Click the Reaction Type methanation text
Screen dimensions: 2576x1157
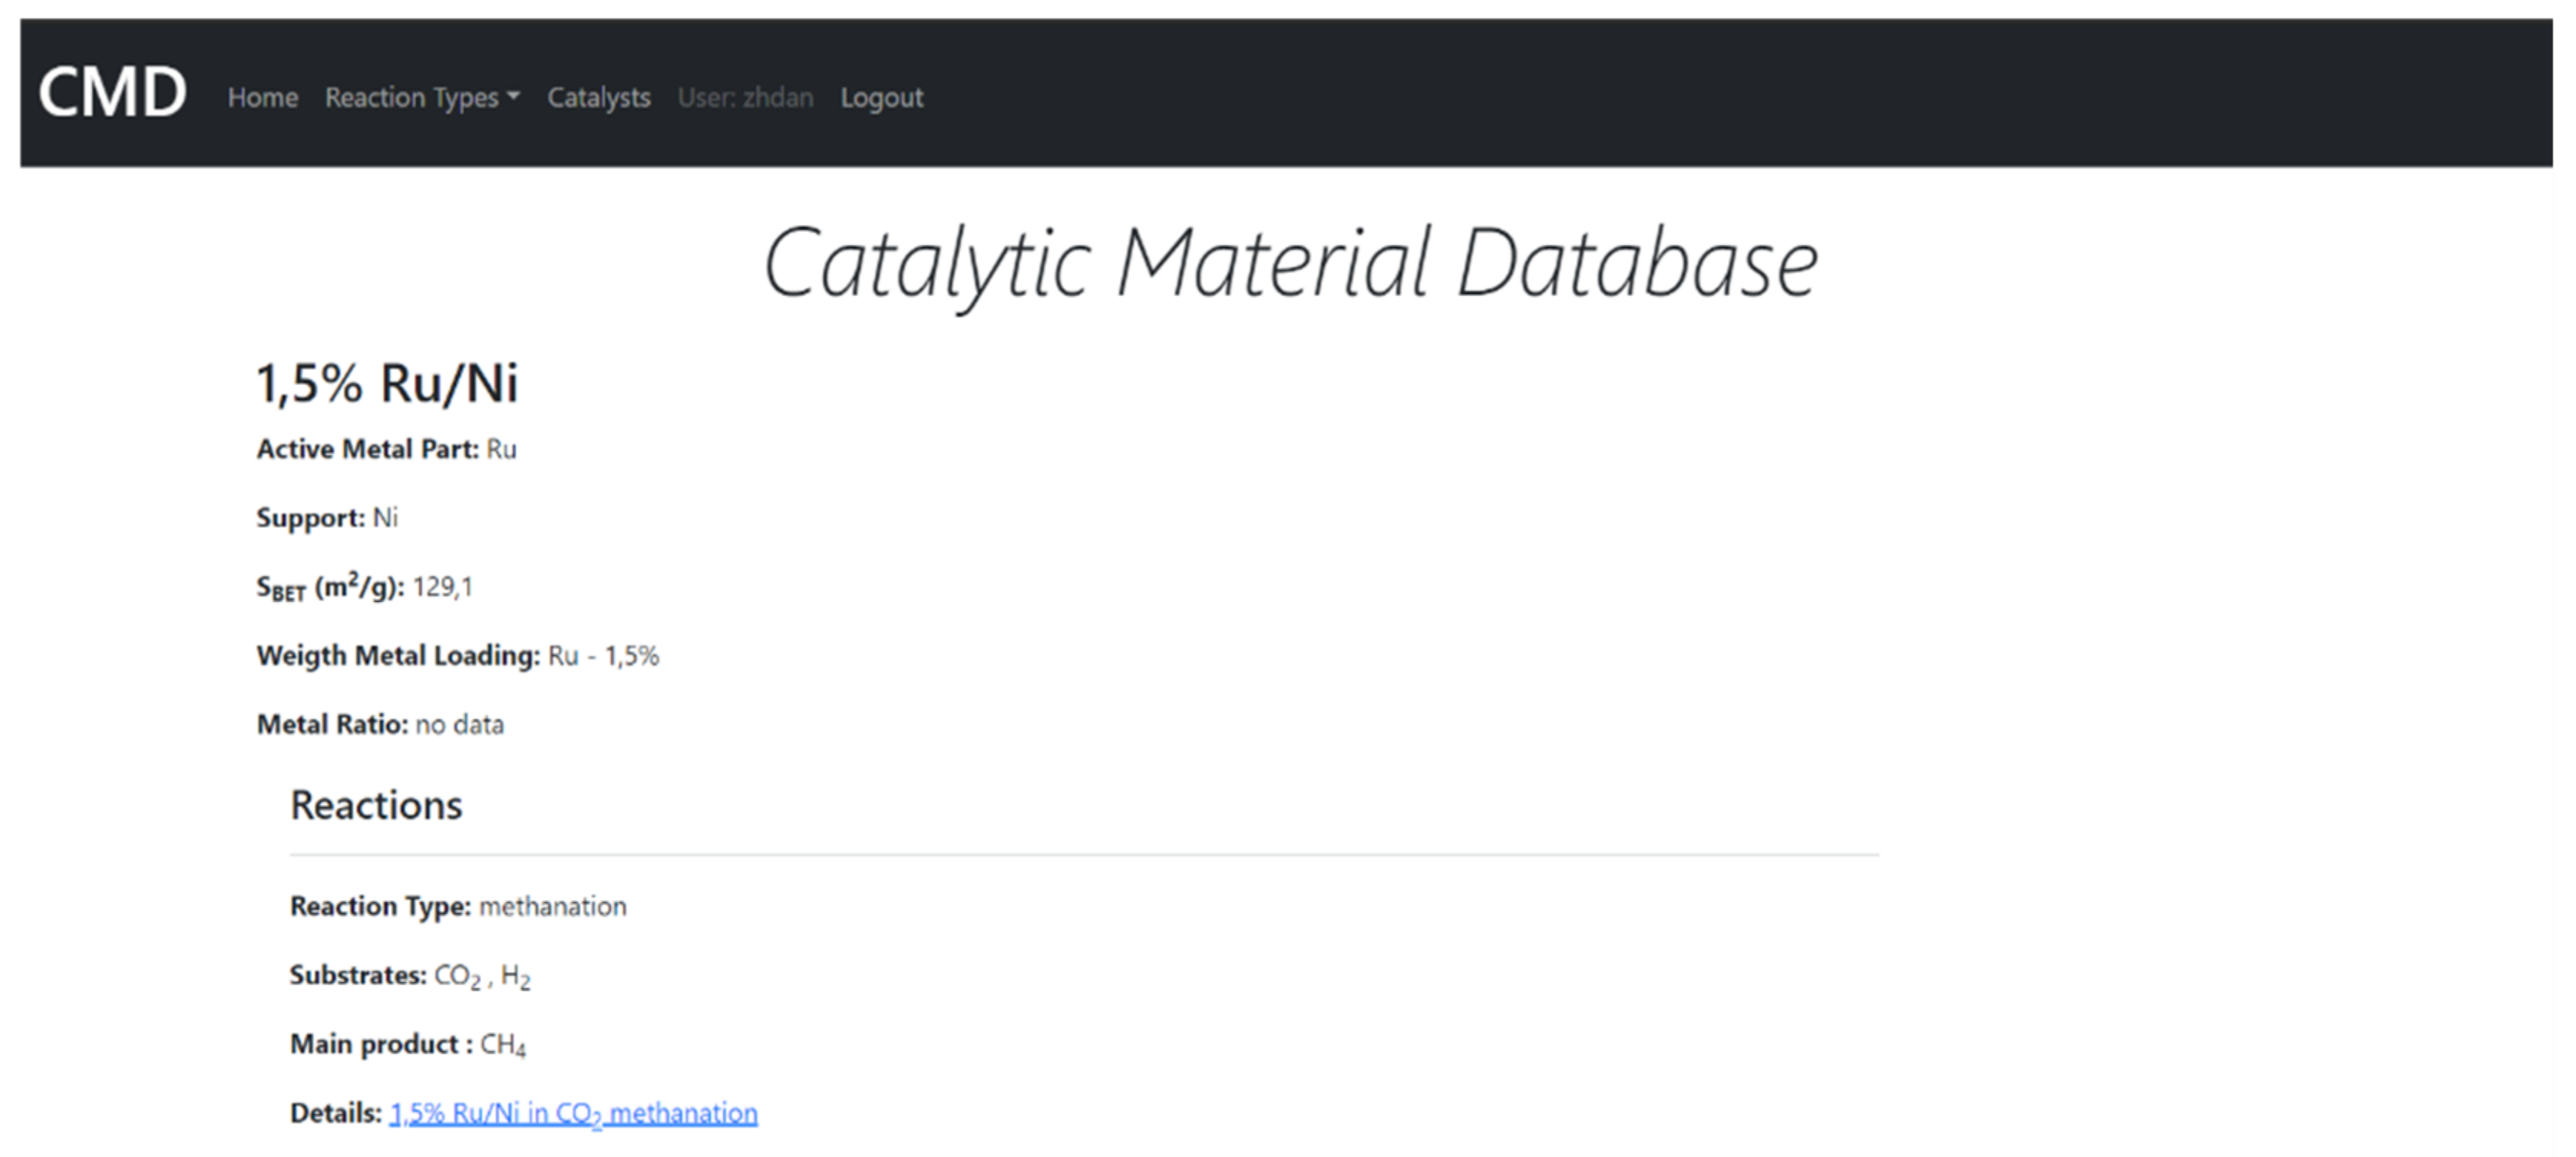552,906
